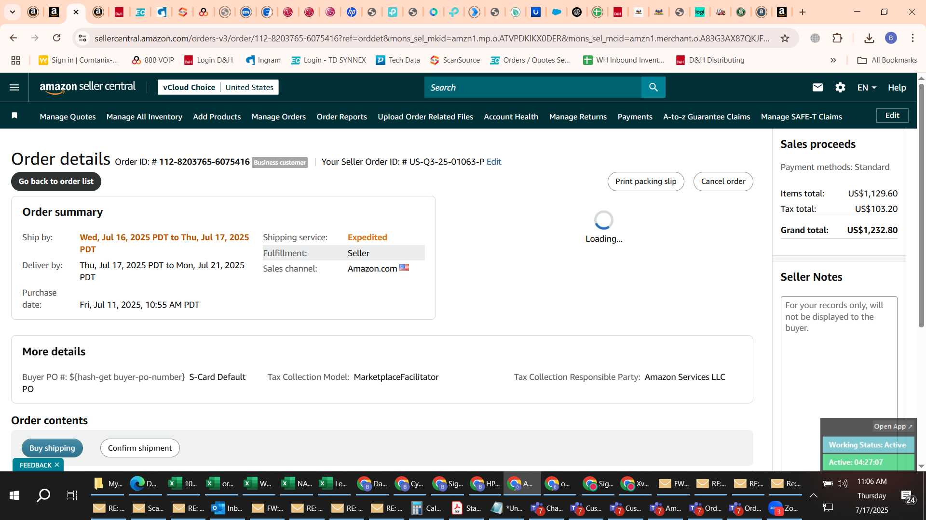Click Add Products in the nav bar

click(217, 117)
